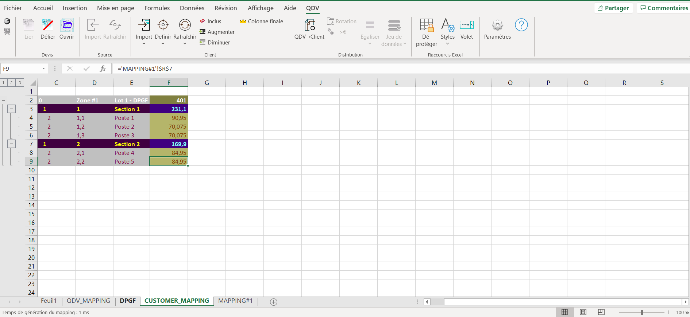Image resolution: width=690 pixels, height=317 pixels.
Task: Open a quote with the Ouvrir icon
Action: pyautogui.click(x=67, y=25)
